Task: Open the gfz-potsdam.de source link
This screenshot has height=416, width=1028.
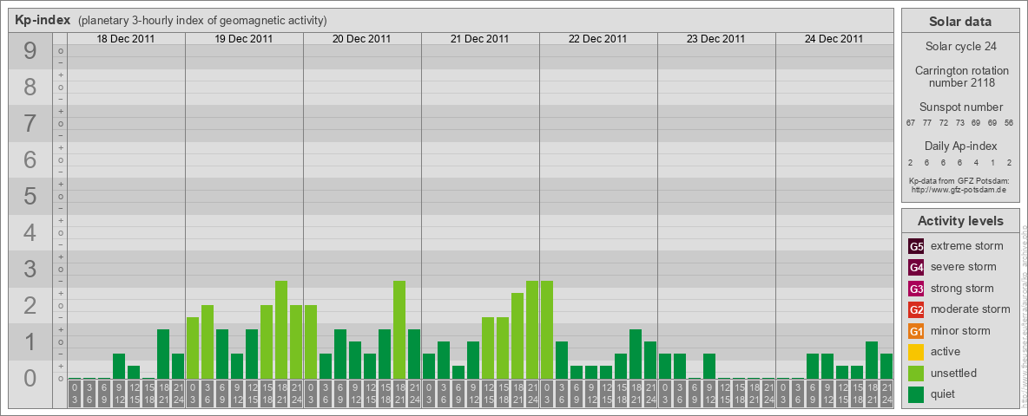Action: coord(959,189)
